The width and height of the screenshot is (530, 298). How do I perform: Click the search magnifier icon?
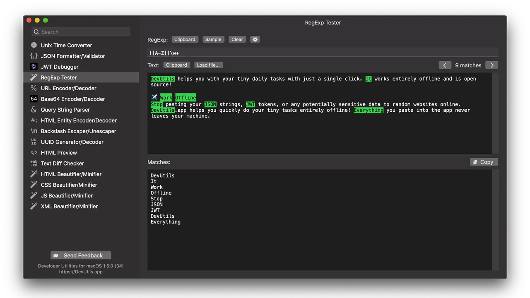(x=37, y=32)
